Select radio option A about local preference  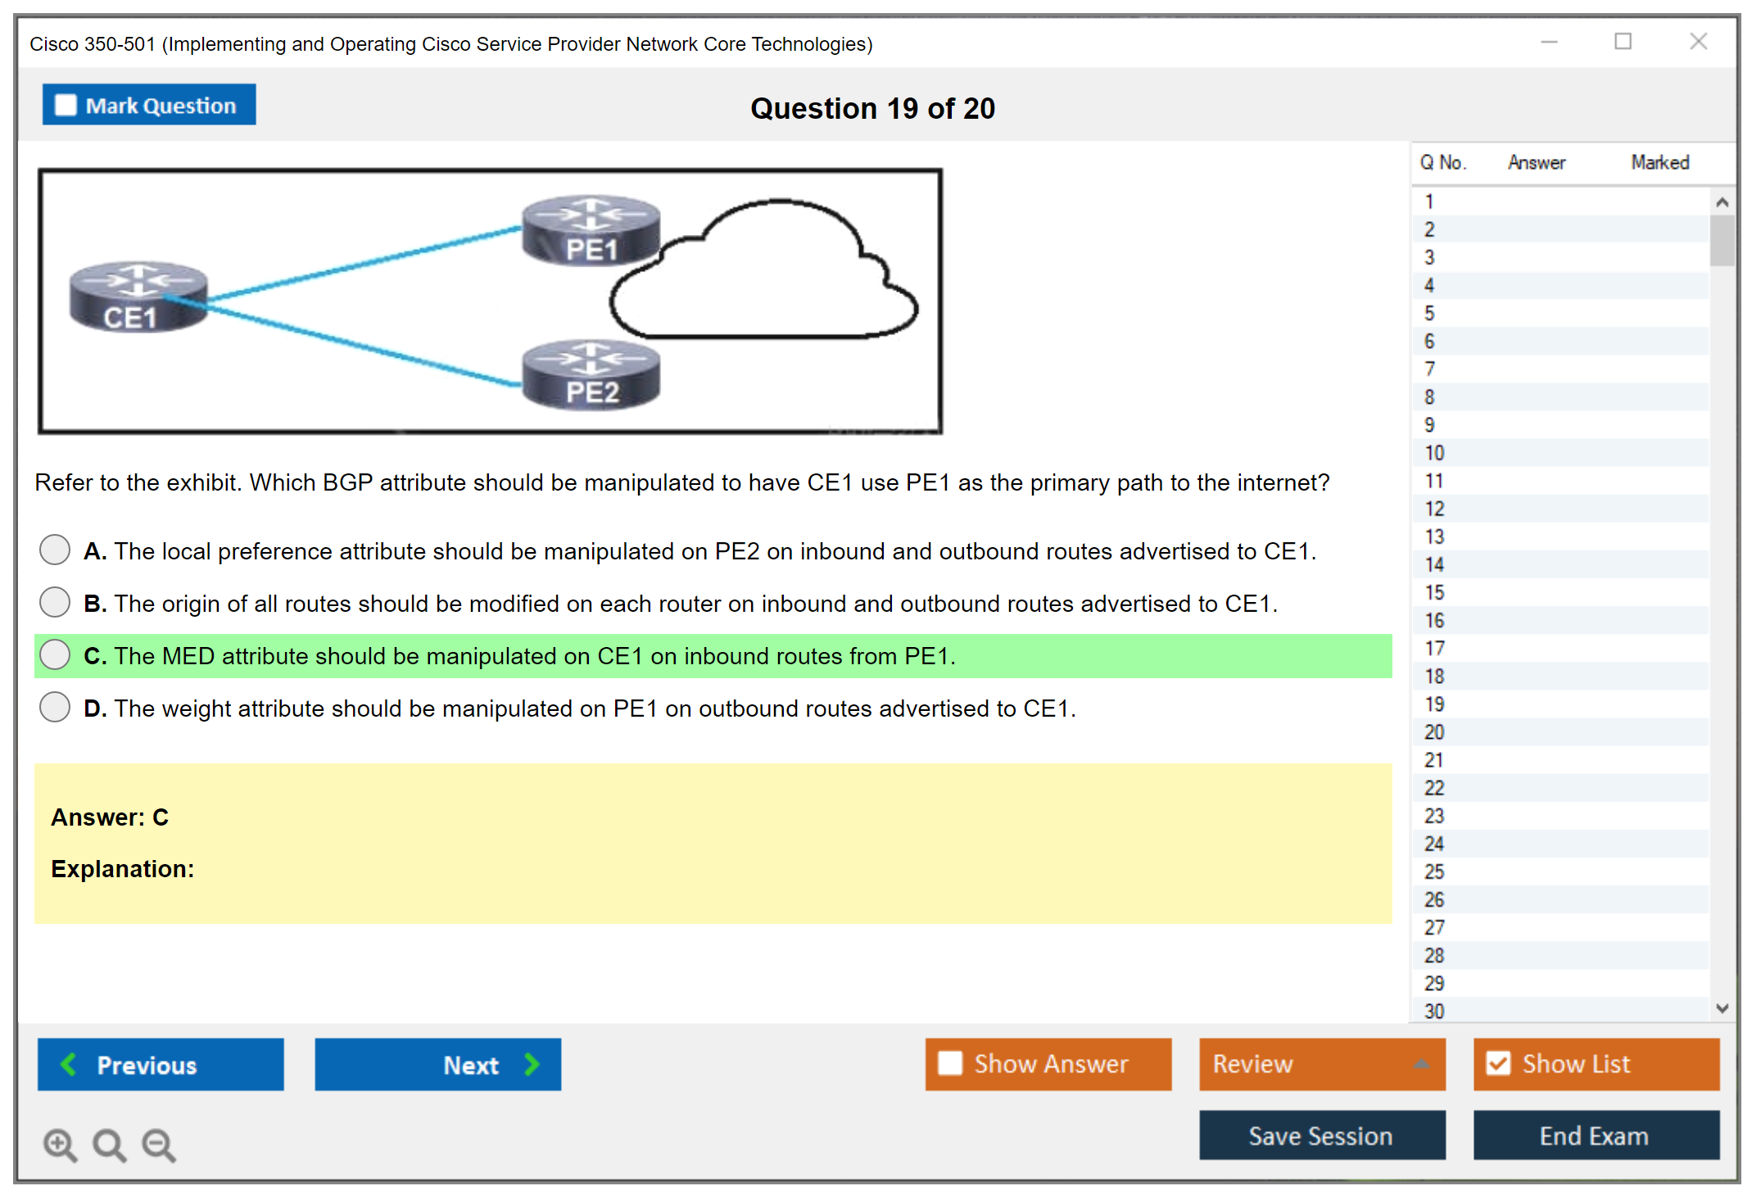[x=55, y=550]
